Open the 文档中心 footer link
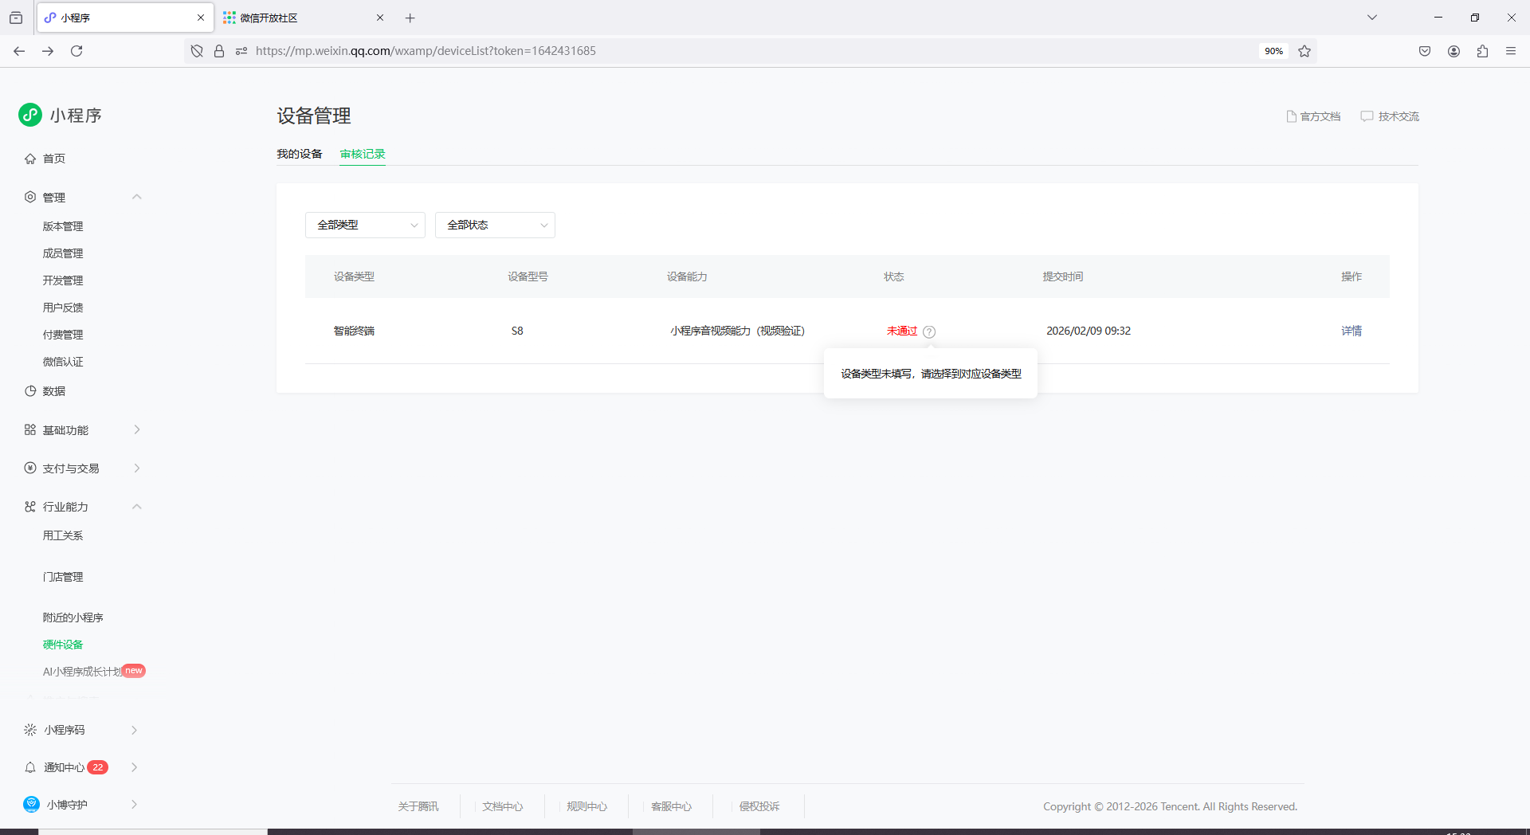Image resolution: width=1530 pixels, height=835 pixels. click(x=503, y=807)
